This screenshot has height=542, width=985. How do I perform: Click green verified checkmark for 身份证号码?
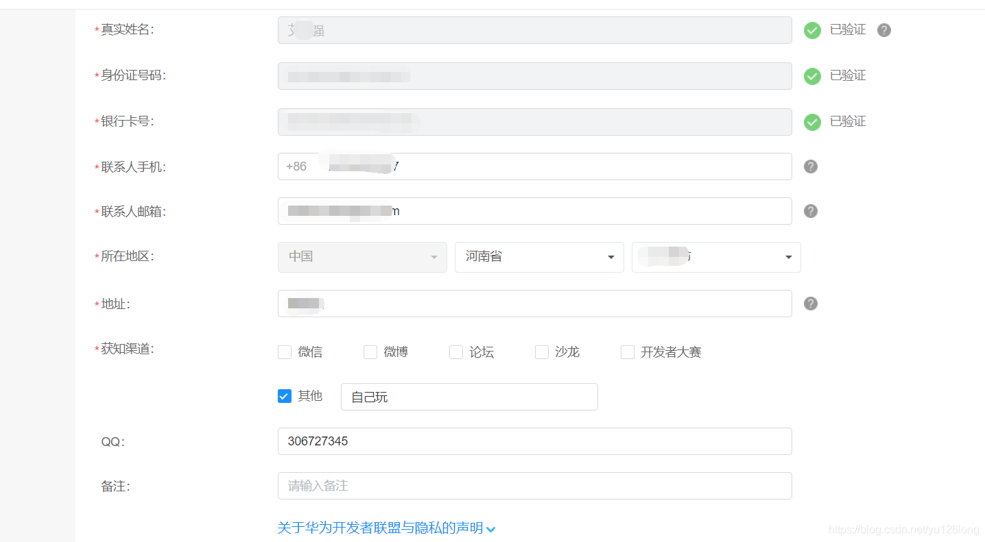812,76
